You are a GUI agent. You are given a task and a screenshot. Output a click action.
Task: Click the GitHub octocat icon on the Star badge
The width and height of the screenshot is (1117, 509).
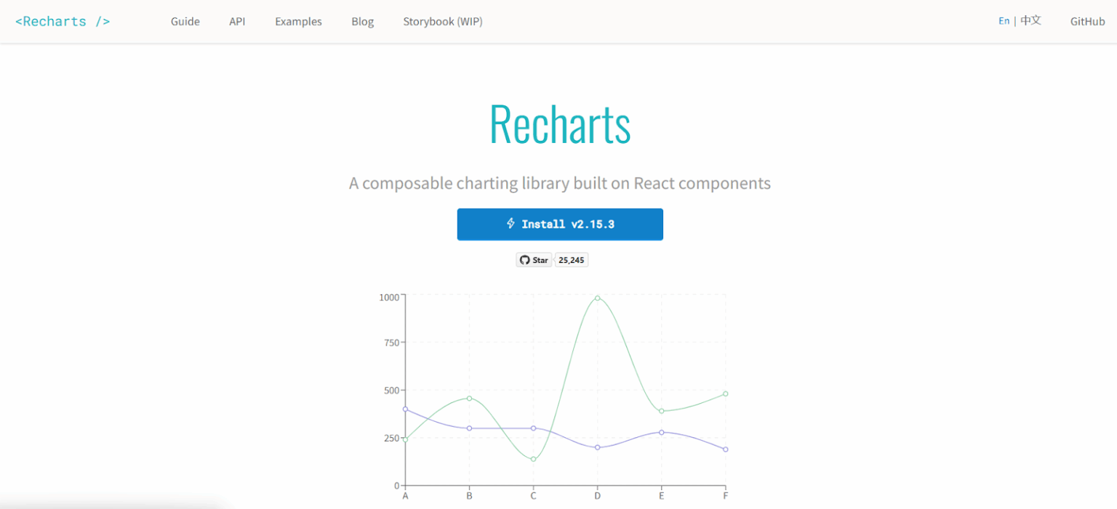point(525,259)
